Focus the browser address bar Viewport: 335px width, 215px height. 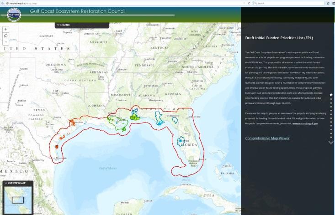[x=125, y=3]
